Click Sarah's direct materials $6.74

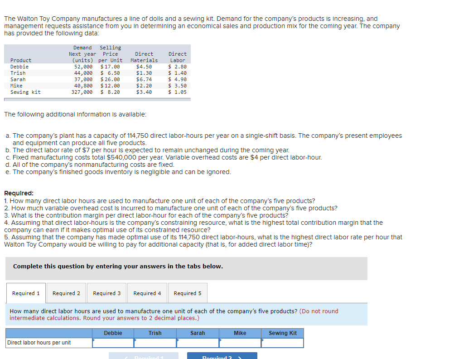click(x=144, y=79)
